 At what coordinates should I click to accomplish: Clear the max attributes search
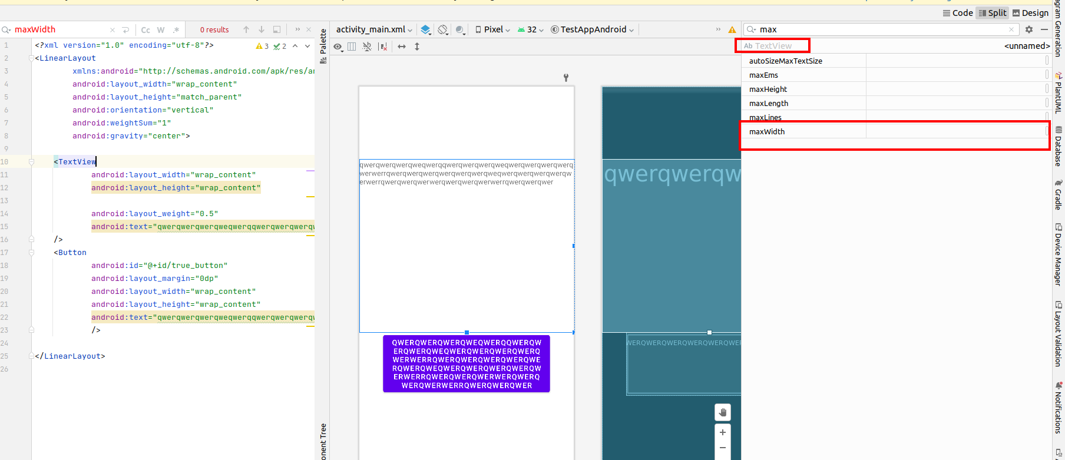pyautogui.click(x=1011, y=29)
